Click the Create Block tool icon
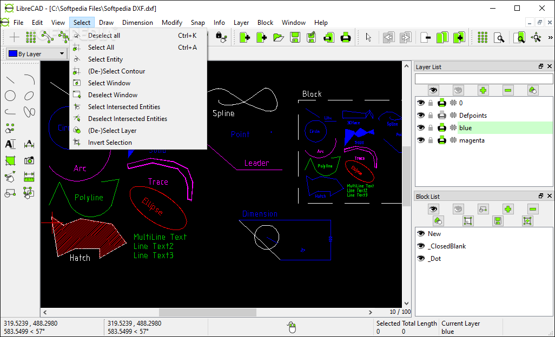 (x=10, y=193)
